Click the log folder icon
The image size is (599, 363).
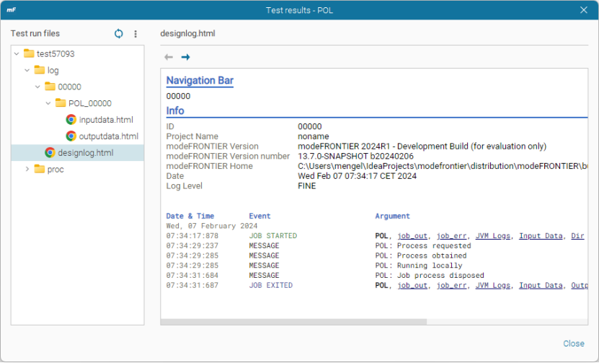tap(40, 69)
